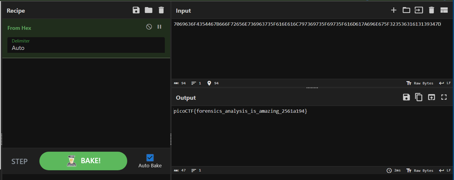Add a new input tab
Image resolution: width=454 pixels, height=180 pixels.
[393, 10]
